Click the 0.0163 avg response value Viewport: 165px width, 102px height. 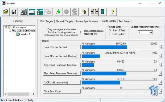coord(121,62)
